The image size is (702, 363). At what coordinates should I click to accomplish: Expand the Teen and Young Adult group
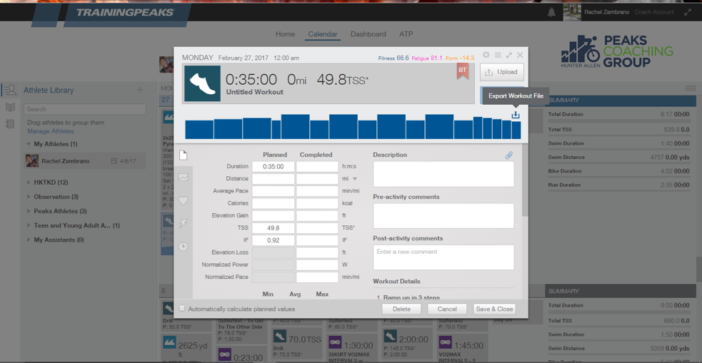(x=29, y=225)
